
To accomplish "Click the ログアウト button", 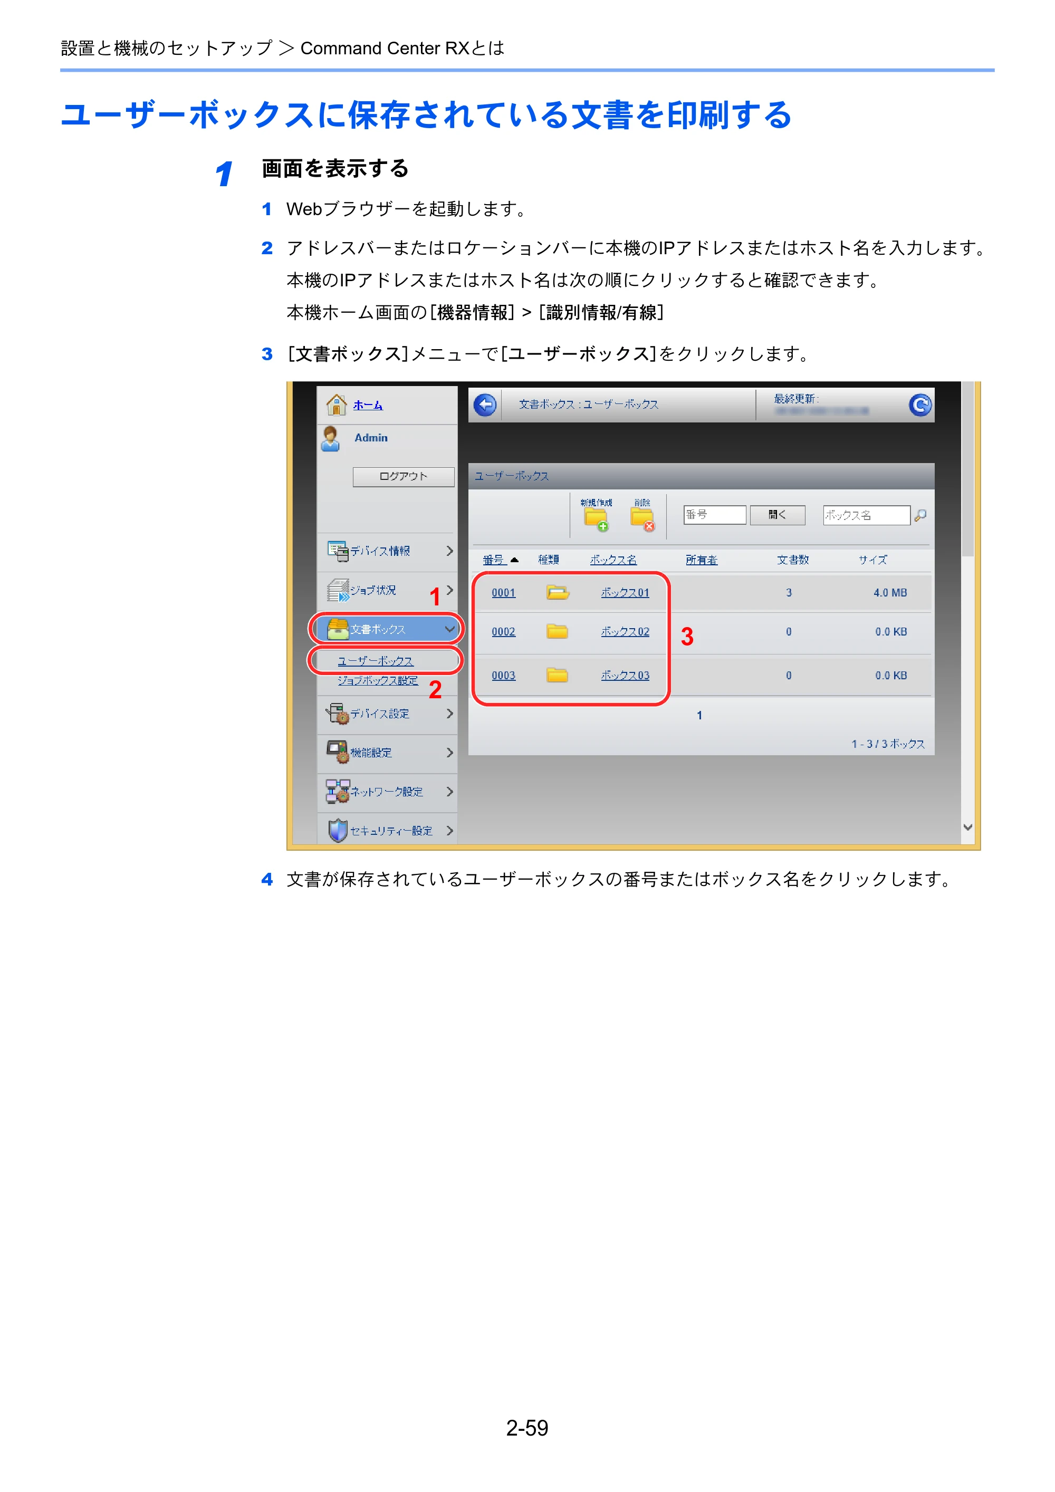I will [403, 476].
